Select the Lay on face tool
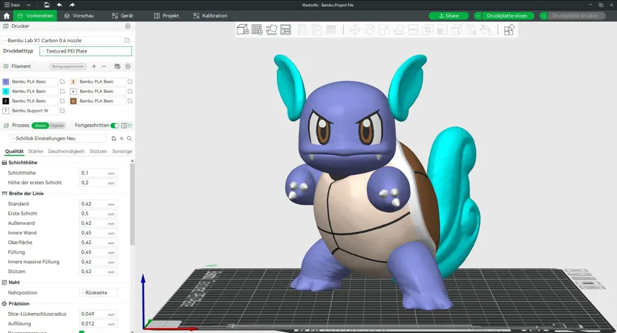Screen dimensions: 617x333 (x=399, y=30)
